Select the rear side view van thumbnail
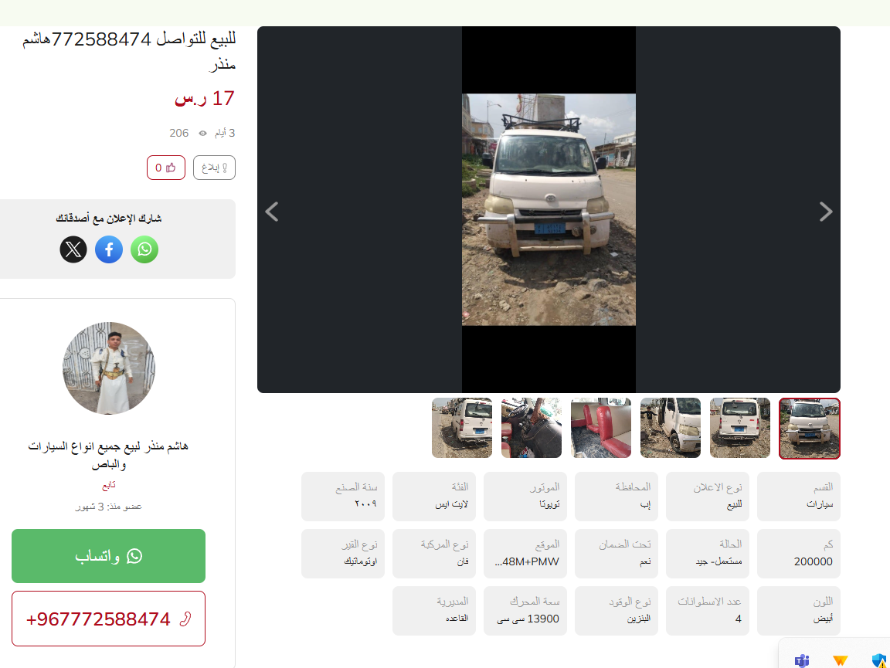 tap(462, 428)
